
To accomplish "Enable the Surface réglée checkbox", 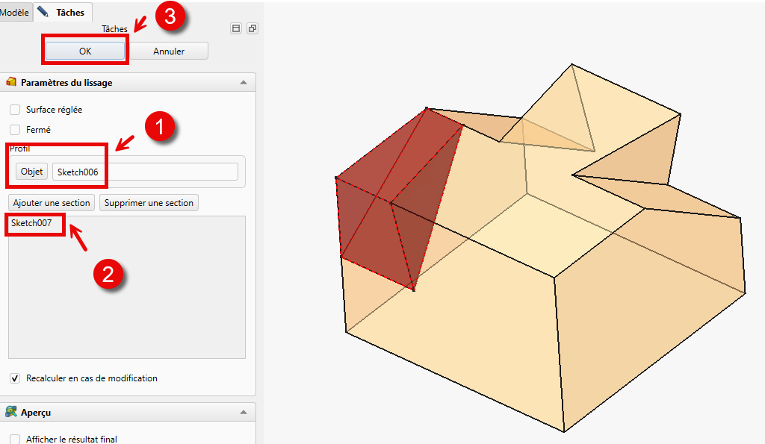I will click(15, 110).
